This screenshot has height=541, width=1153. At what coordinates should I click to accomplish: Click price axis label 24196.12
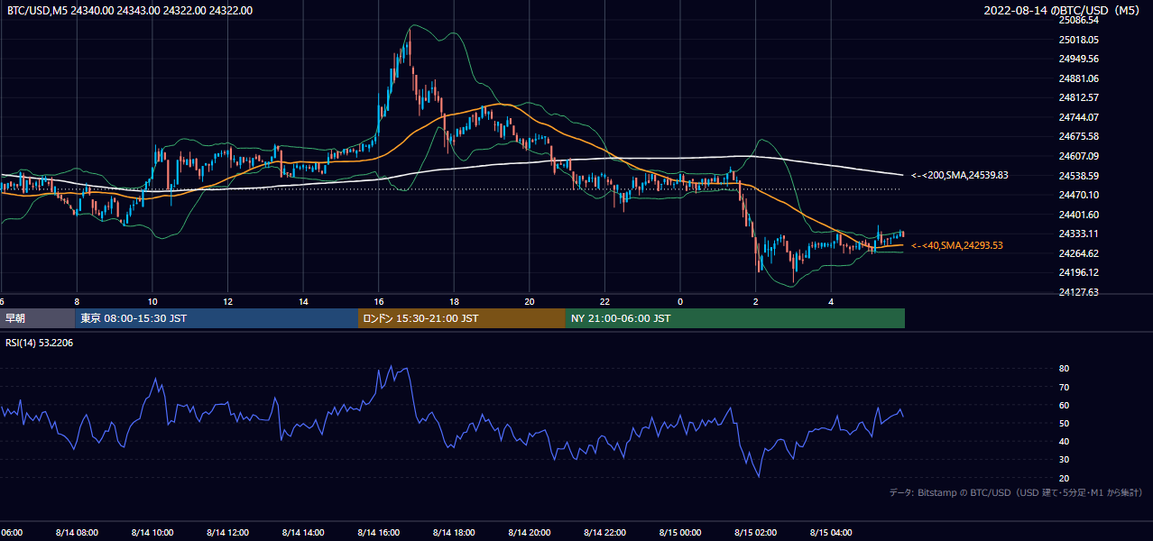click(x=1079, y=272)
